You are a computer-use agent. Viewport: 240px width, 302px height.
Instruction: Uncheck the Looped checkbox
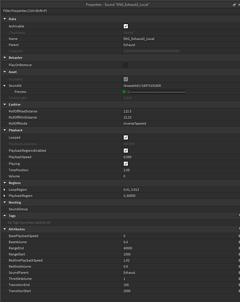click(125, 138)
